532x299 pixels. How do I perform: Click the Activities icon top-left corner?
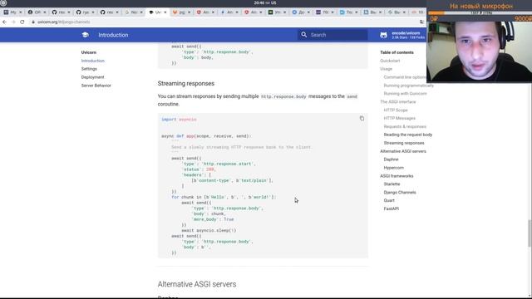coord(3,2)
